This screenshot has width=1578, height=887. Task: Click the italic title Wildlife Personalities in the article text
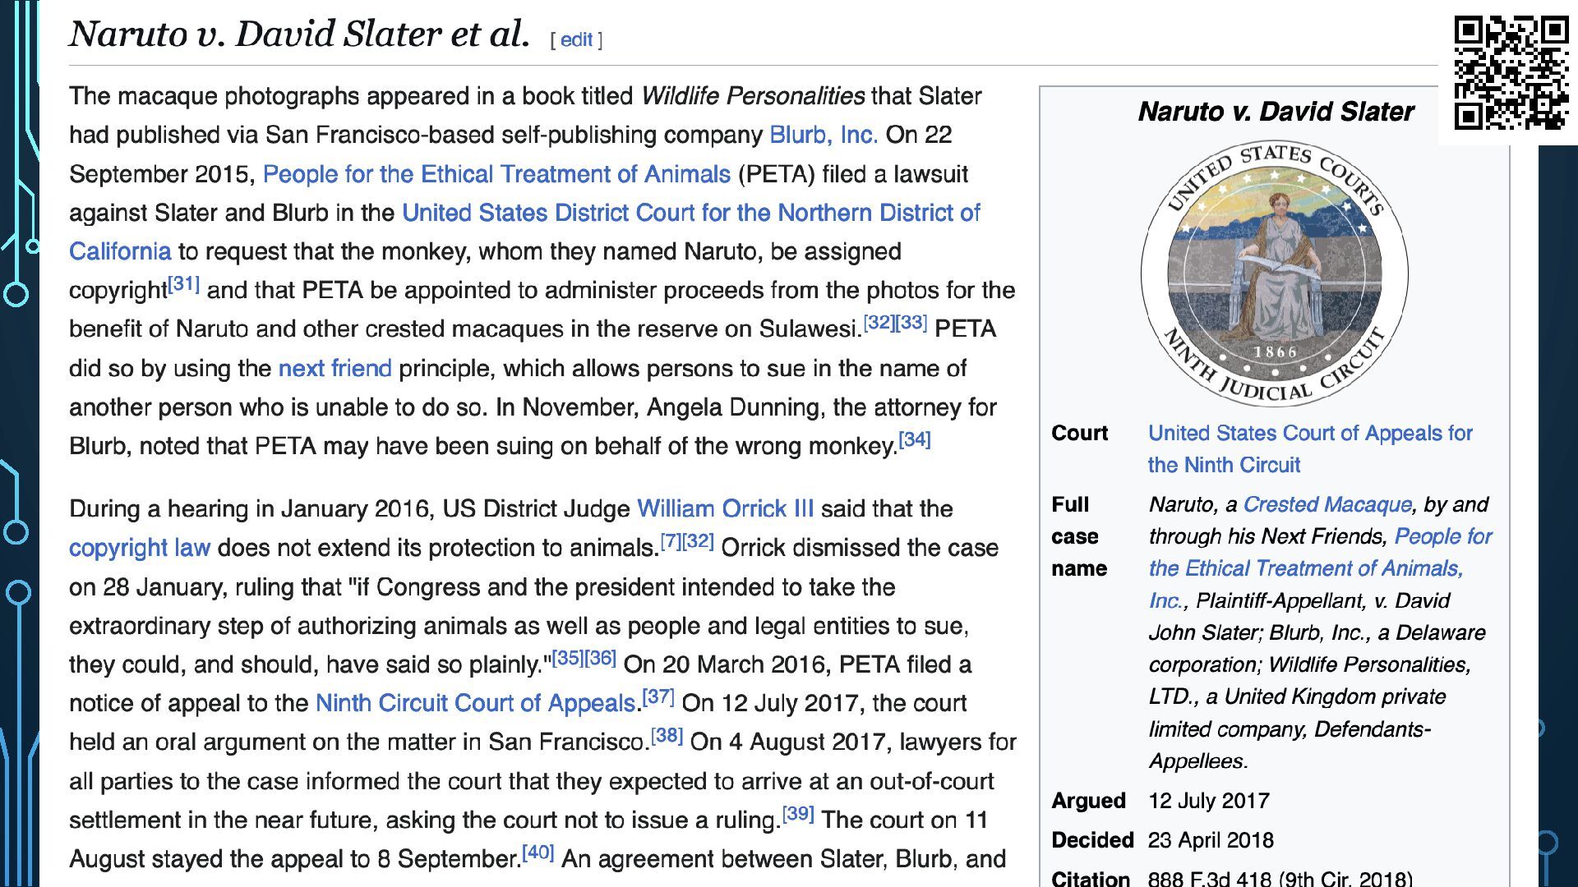point(752,96)
